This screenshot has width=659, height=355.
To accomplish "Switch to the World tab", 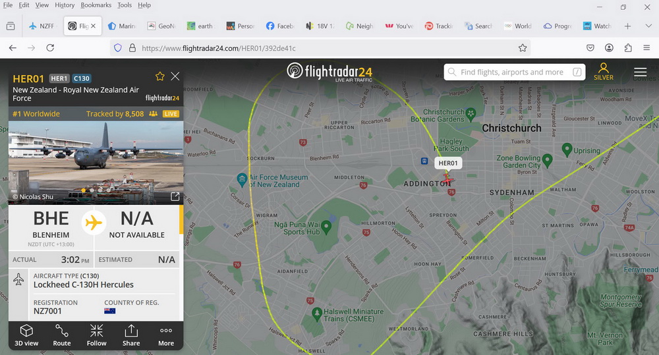I will click(518, 26).
